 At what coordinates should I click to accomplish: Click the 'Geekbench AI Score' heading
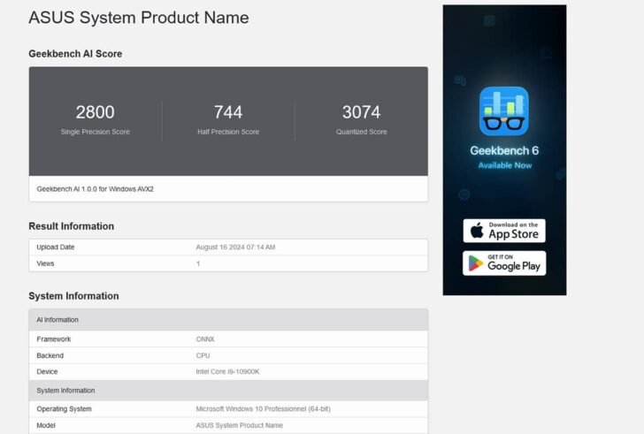coord(75,54)
